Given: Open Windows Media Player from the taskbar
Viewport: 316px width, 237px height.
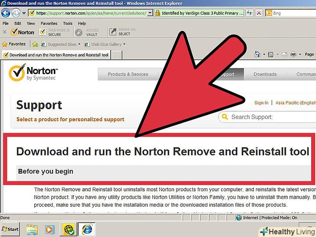Looking at the screenshot, I should tap(49, 229).
